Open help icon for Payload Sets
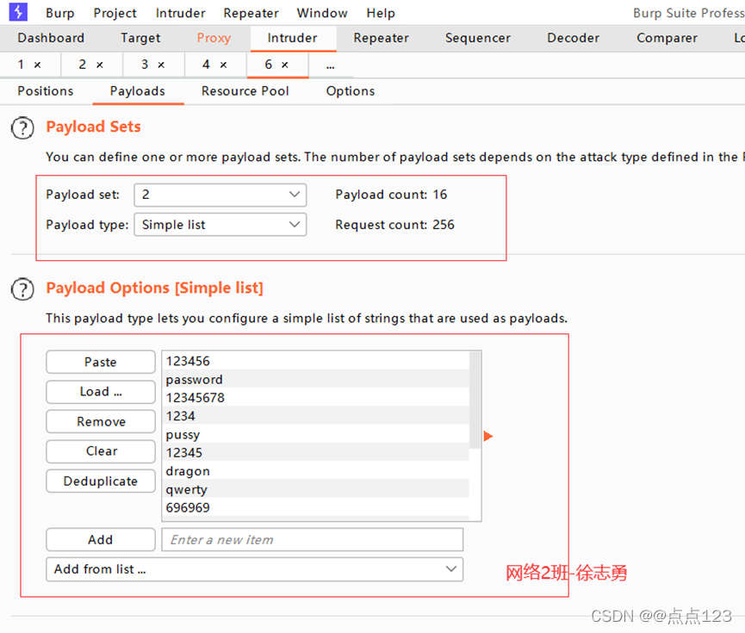 point(22,127)
